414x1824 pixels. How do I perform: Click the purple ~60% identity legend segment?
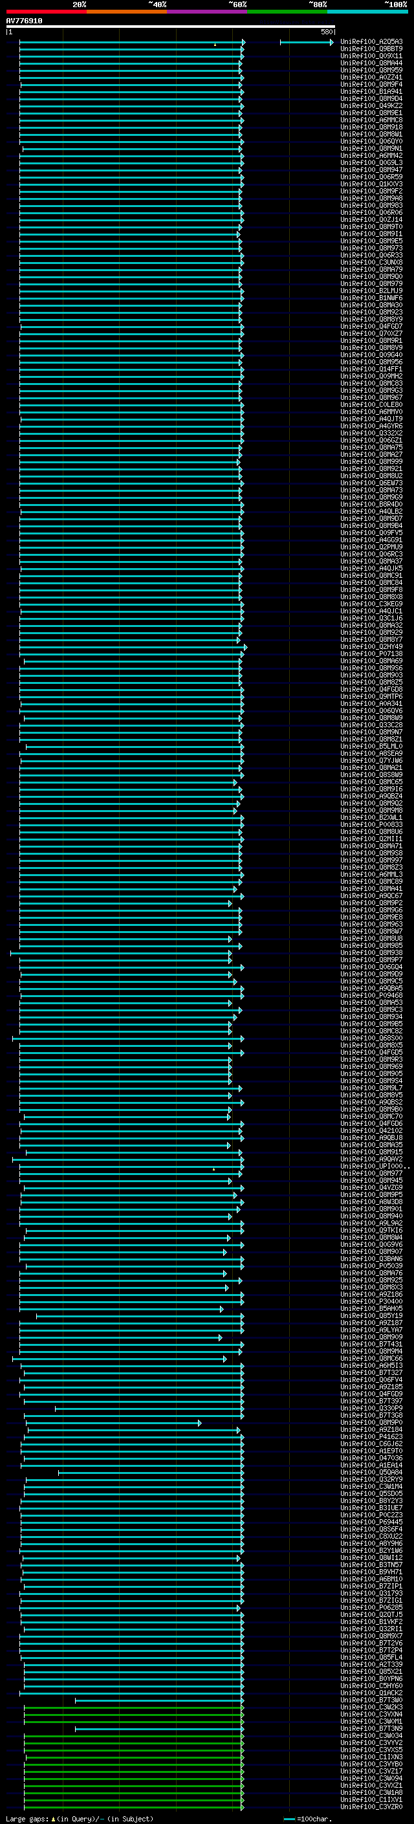pos(206,12)
